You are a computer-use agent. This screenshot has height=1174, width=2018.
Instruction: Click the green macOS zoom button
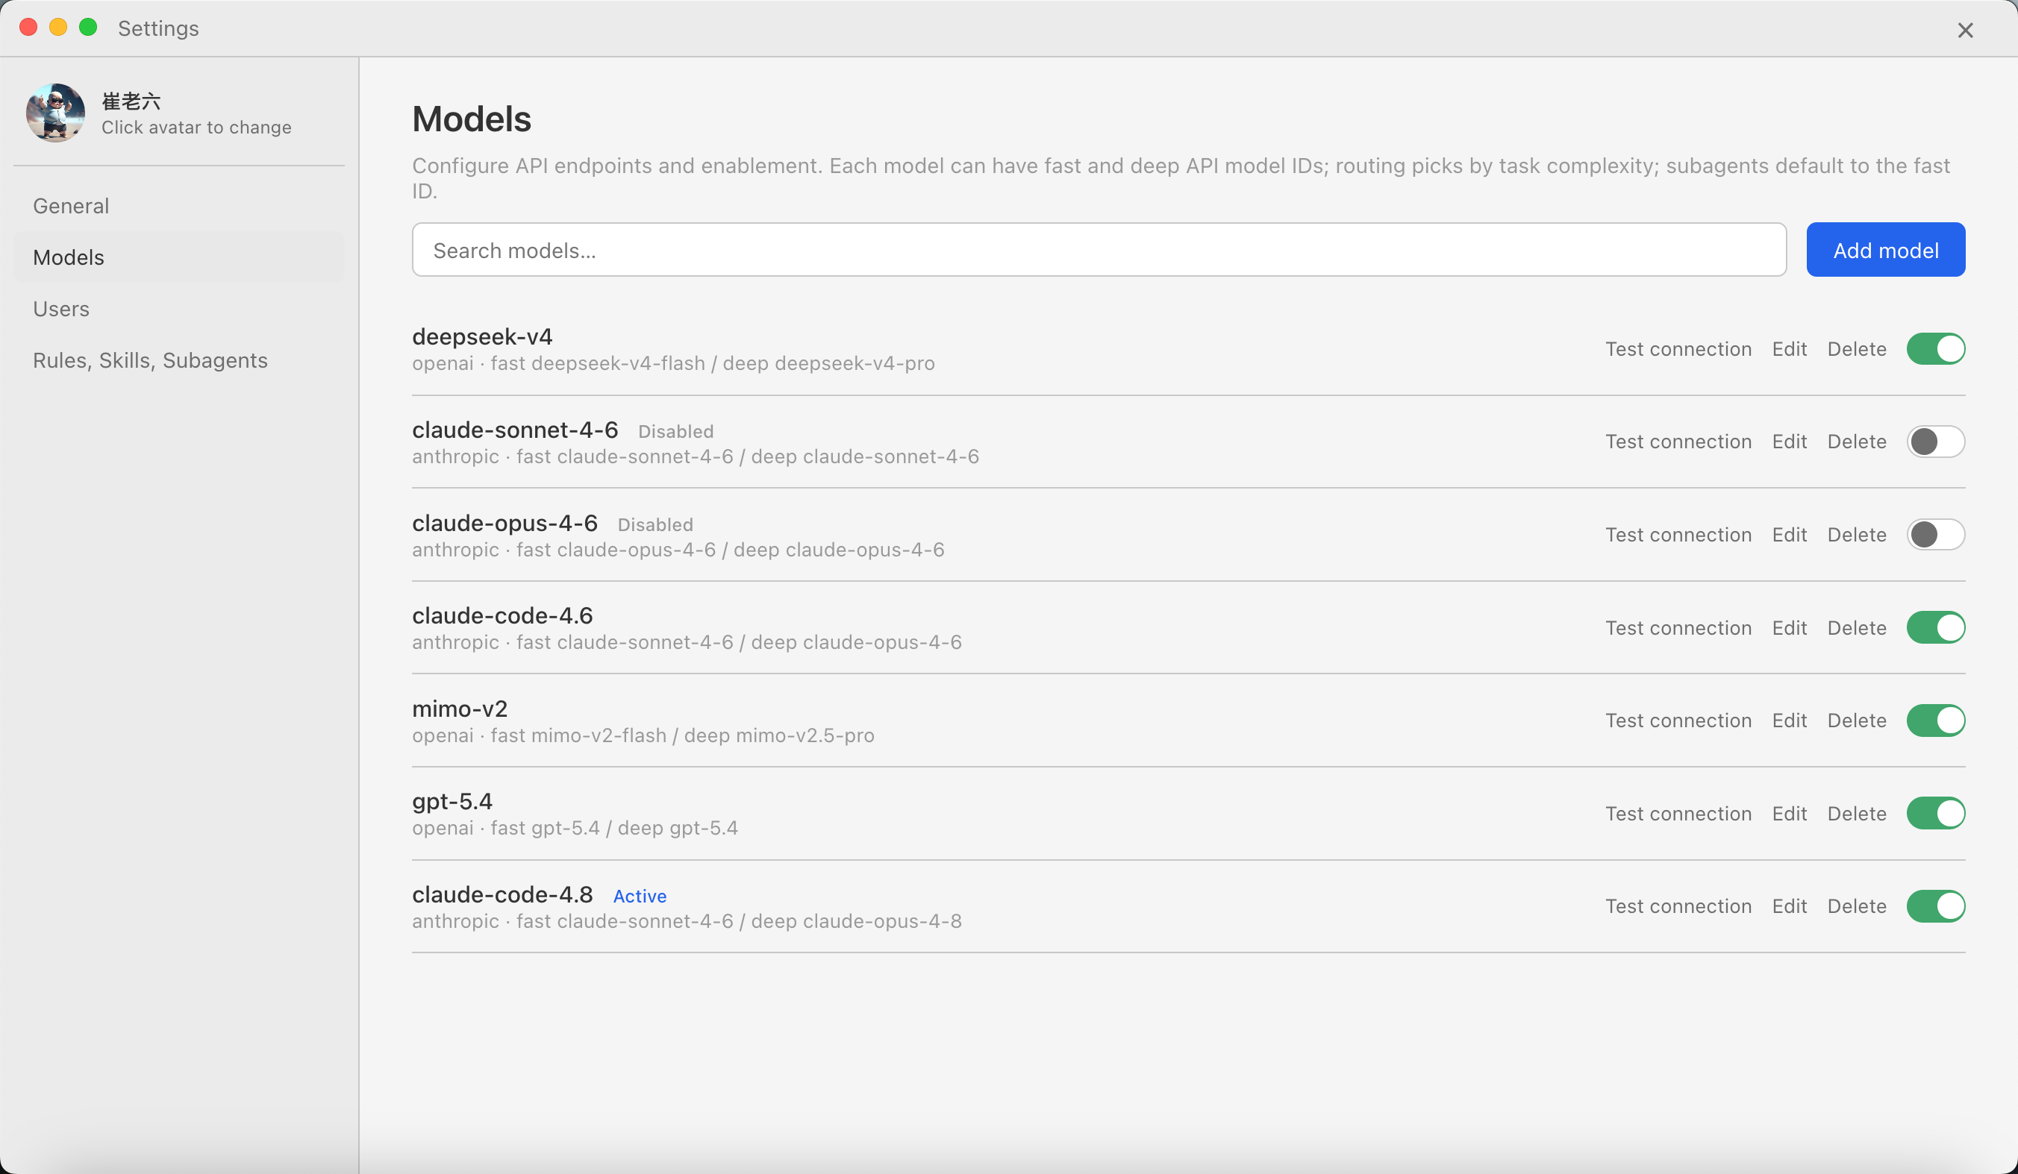pos(88,28)
